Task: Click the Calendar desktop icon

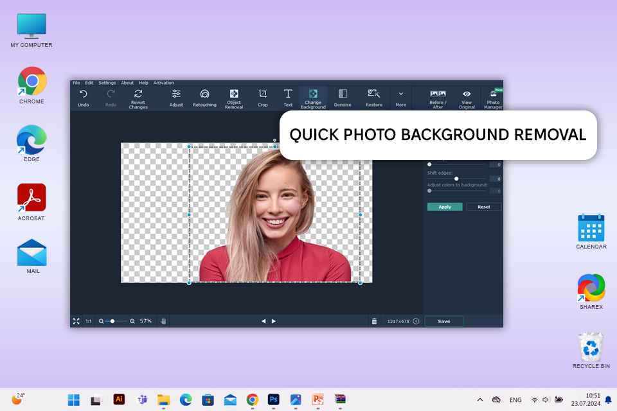Action: pyautogui.click(x=591, y=232)
